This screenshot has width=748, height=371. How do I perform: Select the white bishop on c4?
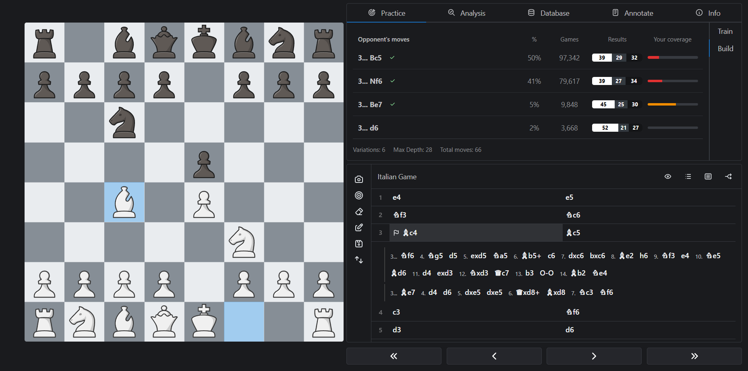124,202
